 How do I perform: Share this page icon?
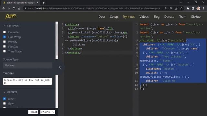176,8
